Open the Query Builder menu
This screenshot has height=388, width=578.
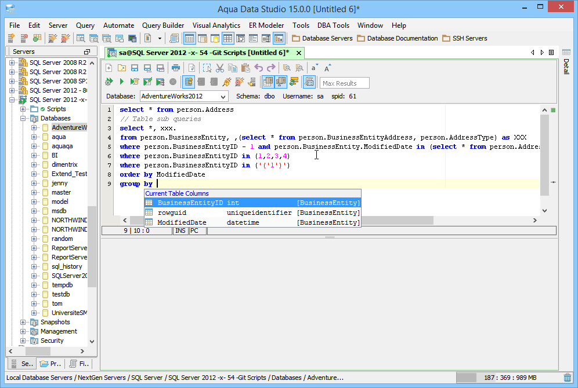[163, 25]
